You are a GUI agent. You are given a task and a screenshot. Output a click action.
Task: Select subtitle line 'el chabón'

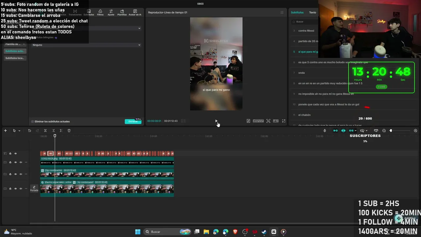tap(305, 115)
